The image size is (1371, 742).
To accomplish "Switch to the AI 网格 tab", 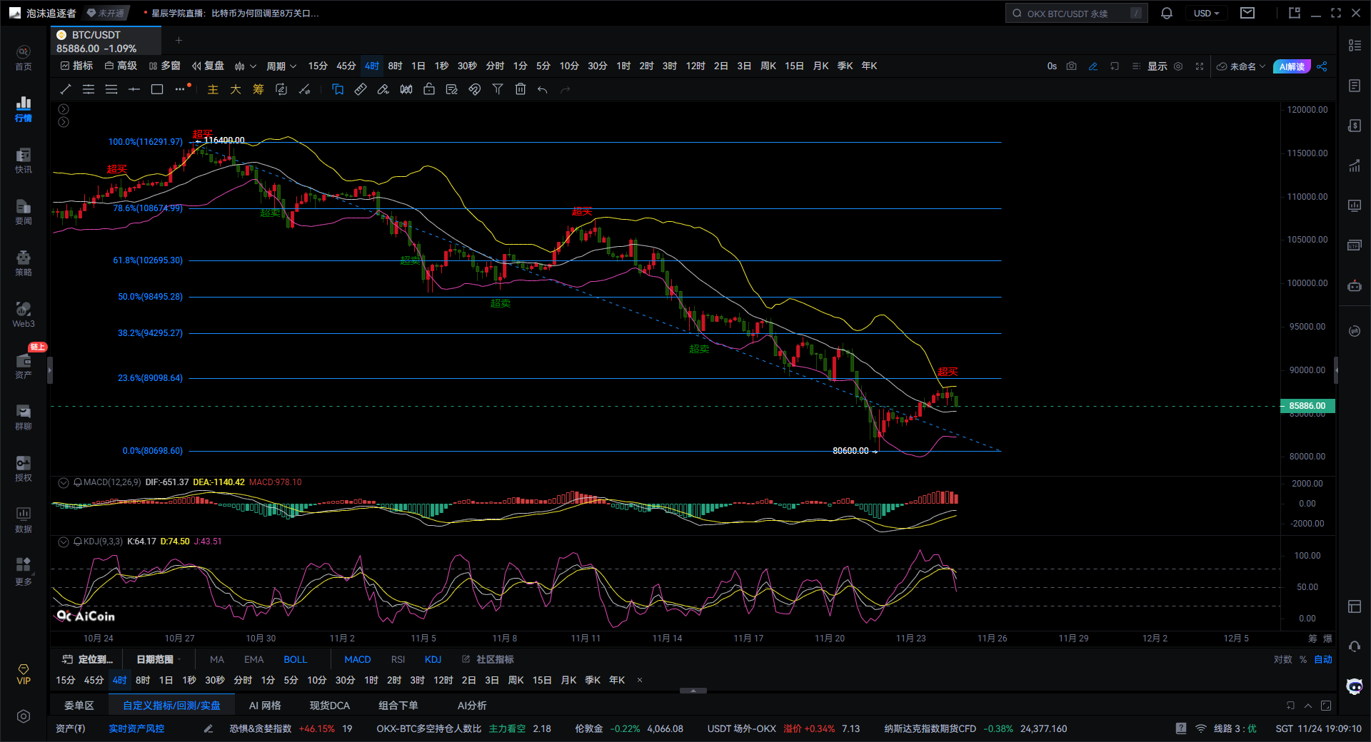I will point(265,706).
